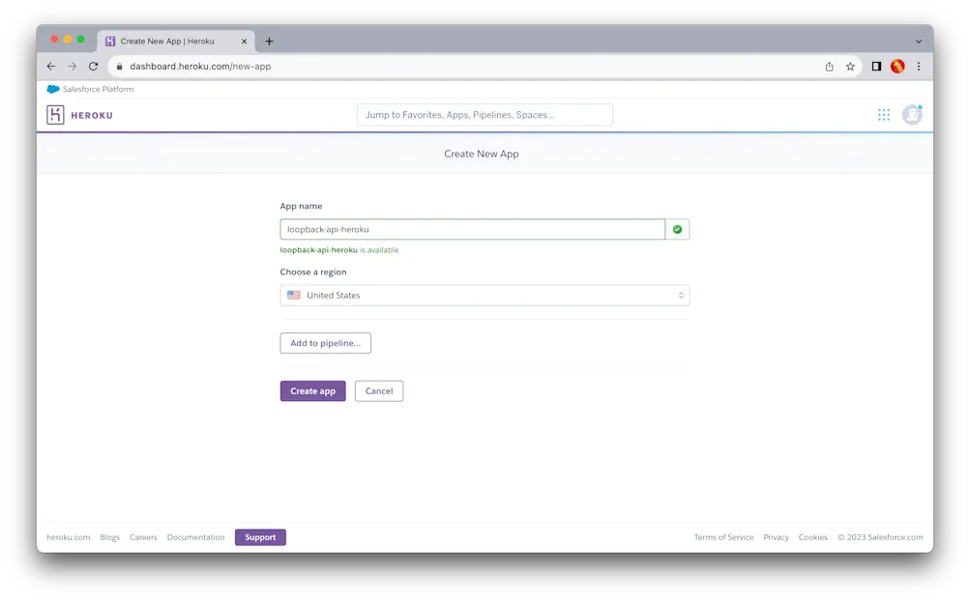Click the Add to pipeline button

click(325, 343)
